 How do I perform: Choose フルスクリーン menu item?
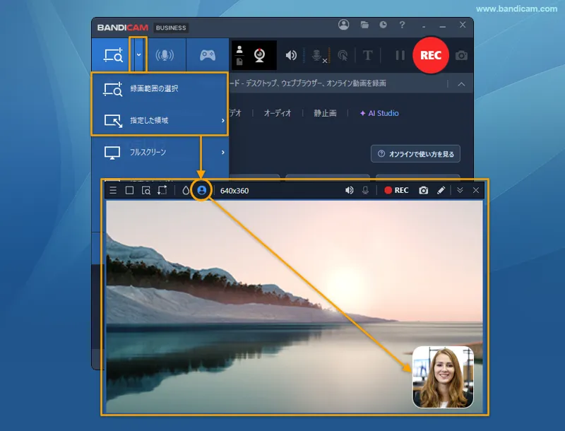(x=160, y=152)
